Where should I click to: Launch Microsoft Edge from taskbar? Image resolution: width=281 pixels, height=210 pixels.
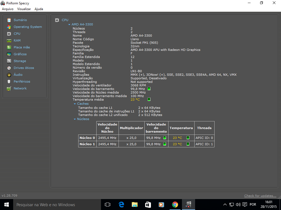coord(121,205)
